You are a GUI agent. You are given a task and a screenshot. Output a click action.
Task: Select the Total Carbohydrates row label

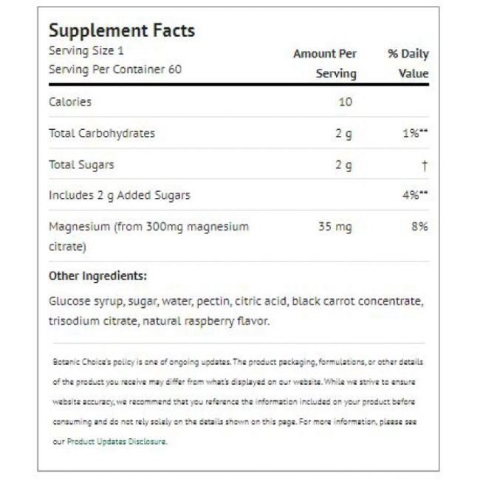coord(102,134)
